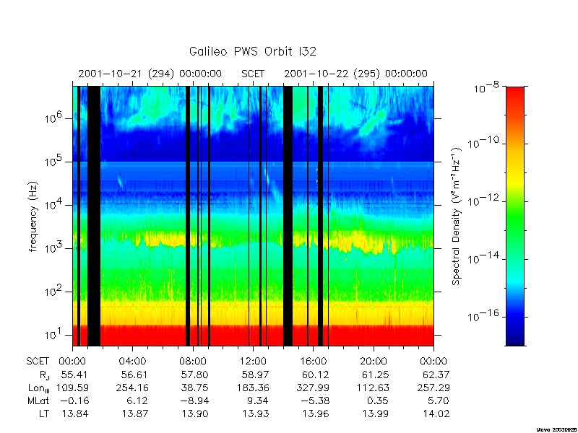Screen dimensions: 578x433
Task: Click the 'frequency (Hz)' axis label
Action: click(33, 216)
